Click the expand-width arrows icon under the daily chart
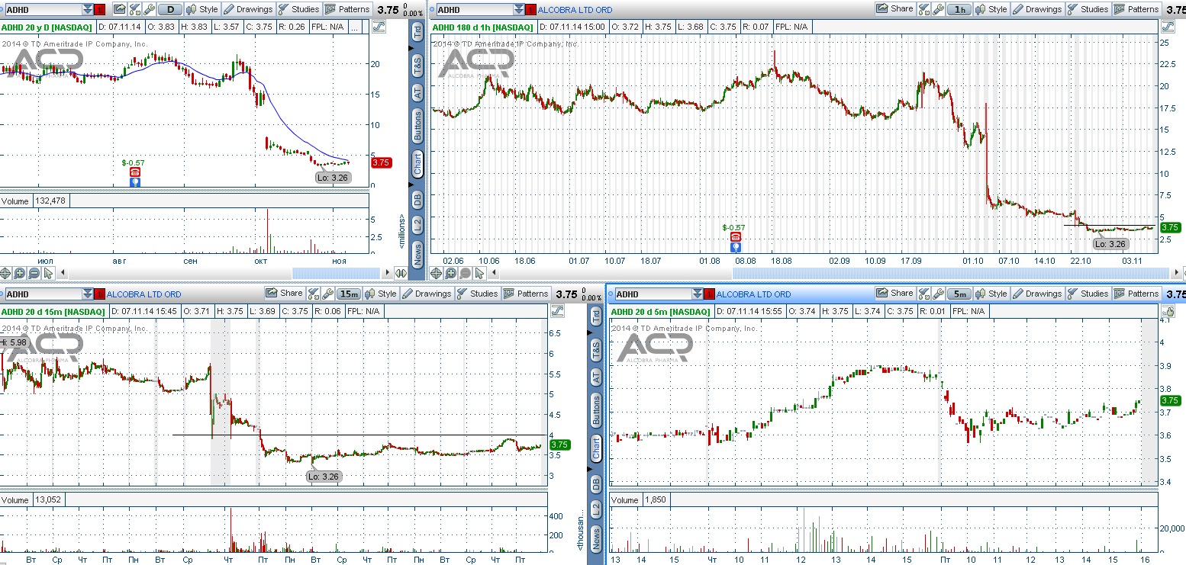 pos(401,273)
